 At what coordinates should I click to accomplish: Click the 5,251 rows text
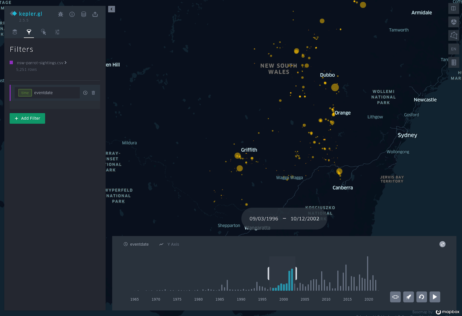coord(27,69)
